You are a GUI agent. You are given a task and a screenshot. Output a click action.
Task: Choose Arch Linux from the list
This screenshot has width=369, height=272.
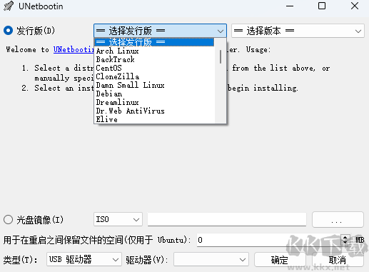click(x=154, y=51)
